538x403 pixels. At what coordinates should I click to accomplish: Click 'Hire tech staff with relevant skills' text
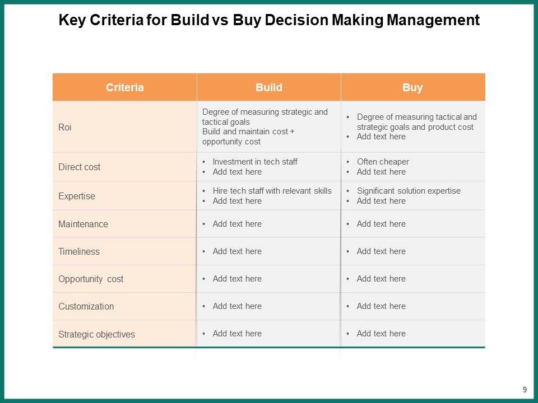[272, 191]
